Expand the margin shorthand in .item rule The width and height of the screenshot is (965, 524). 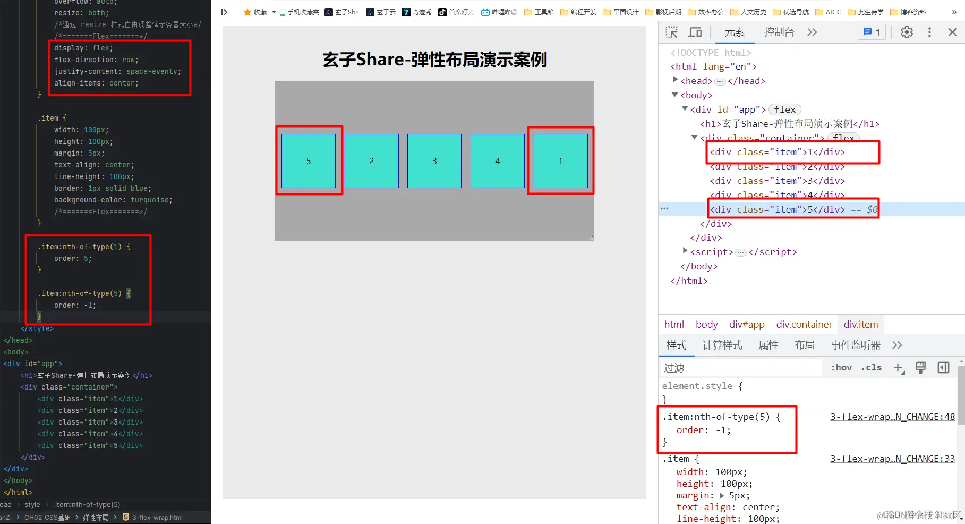point(721,495)
